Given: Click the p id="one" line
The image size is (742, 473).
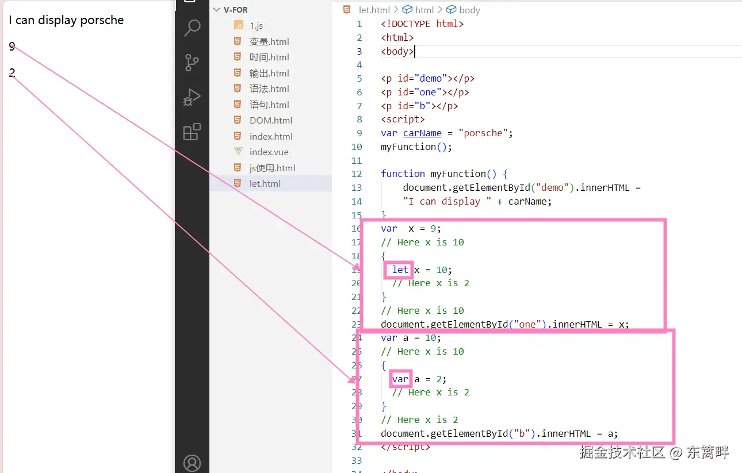Looking at the screenshot, I should coord(425,93).
